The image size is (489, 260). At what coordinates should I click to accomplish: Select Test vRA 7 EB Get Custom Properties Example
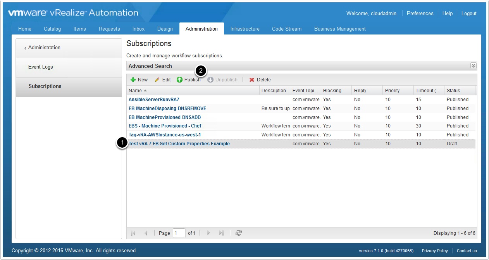179,144
